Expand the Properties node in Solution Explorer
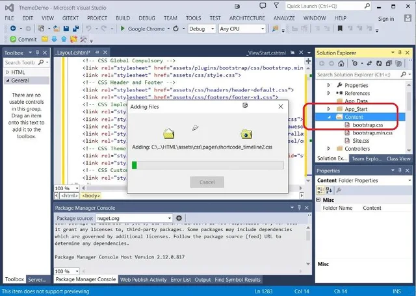Screen dimensions: 416x296 pos(328,85)
